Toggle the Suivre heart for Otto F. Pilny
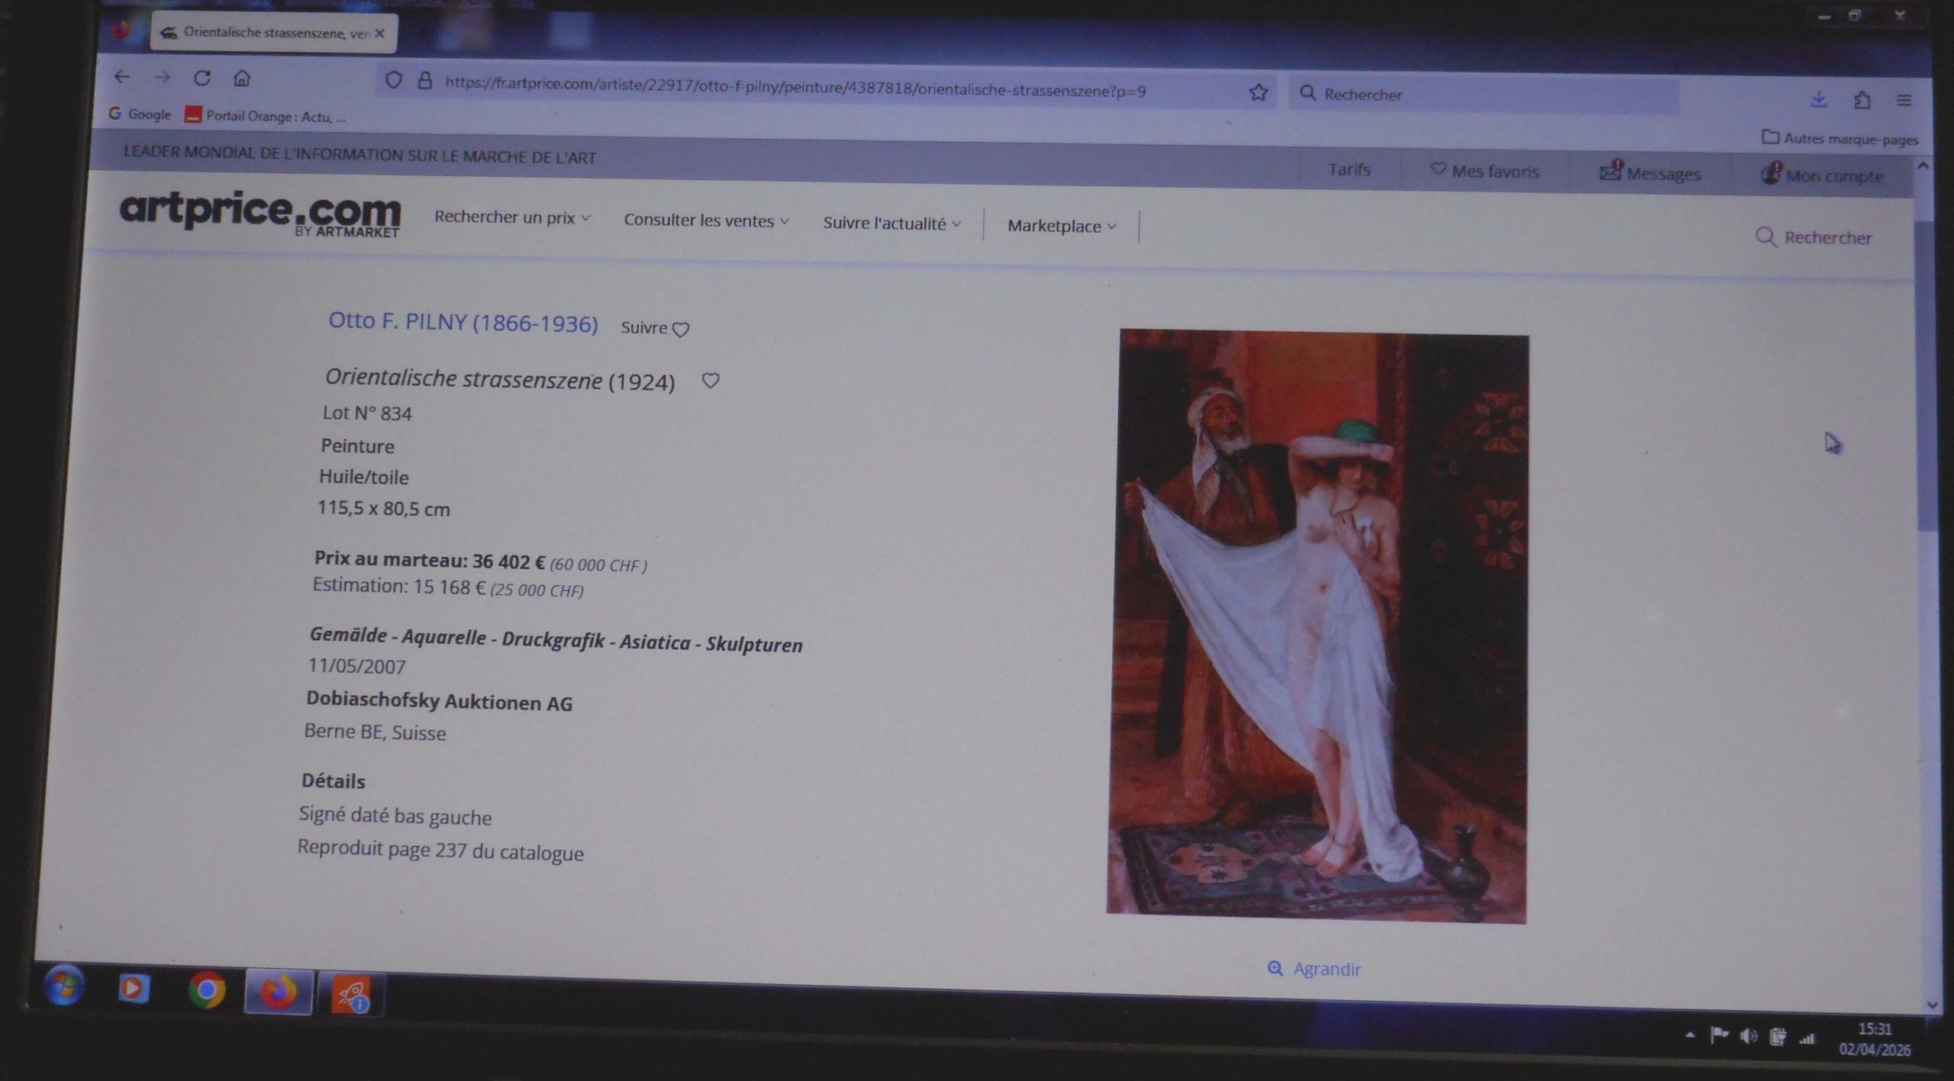The height and width of the screenshot is (1081, 1954). click(681, 330)
